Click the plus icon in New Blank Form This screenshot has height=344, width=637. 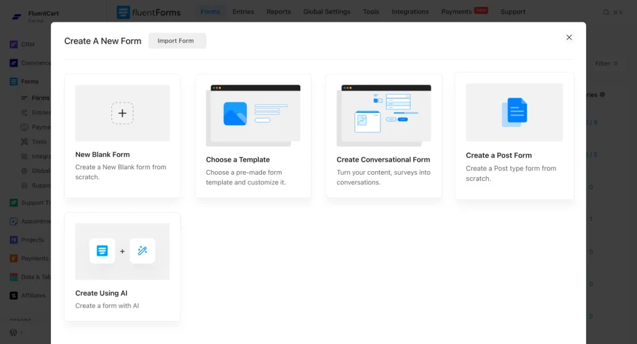coord(123,113)
